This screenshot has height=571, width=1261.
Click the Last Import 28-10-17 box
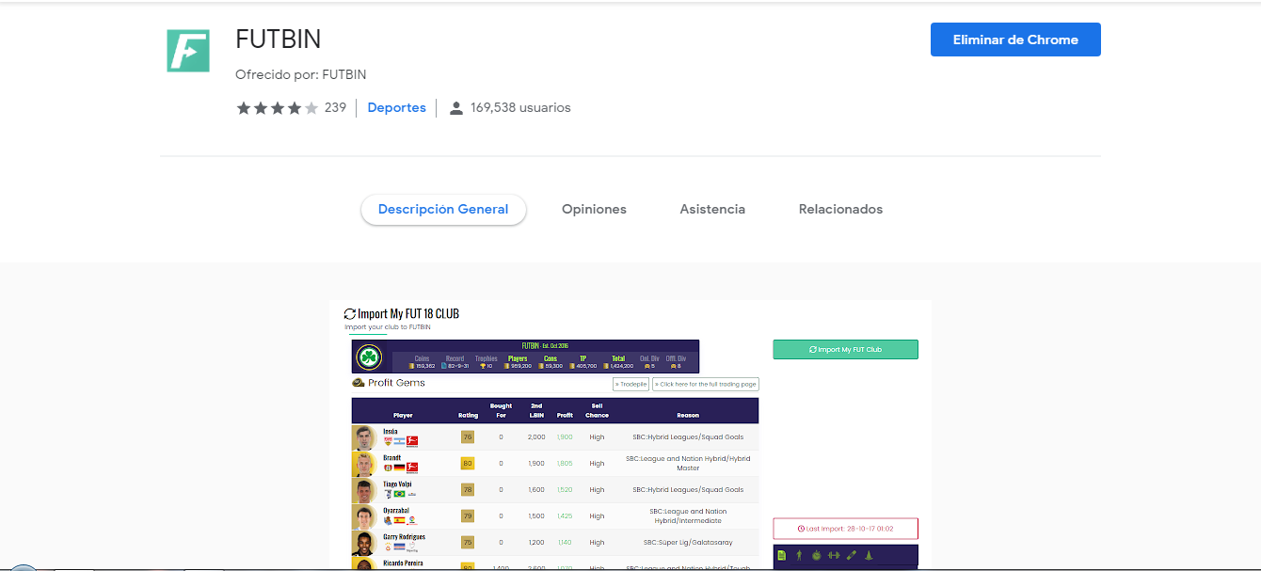pos(845,529)
